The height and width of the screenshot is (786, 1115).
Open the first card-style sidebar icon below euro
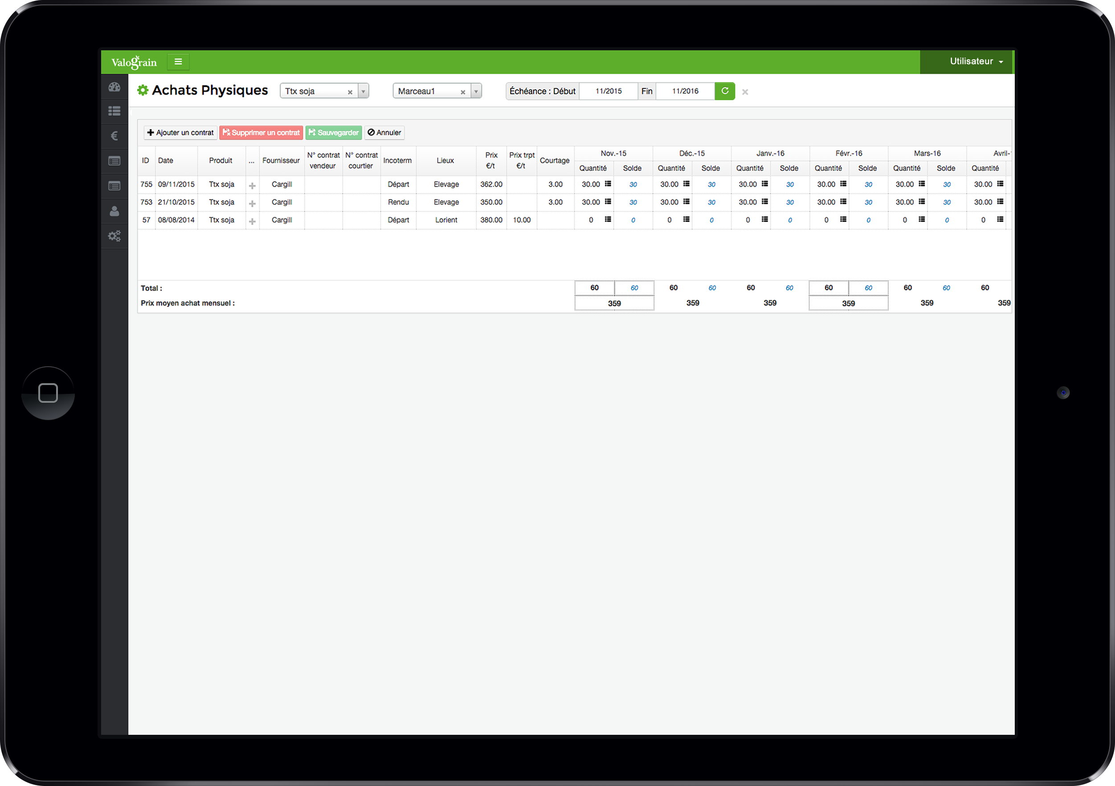114,161
